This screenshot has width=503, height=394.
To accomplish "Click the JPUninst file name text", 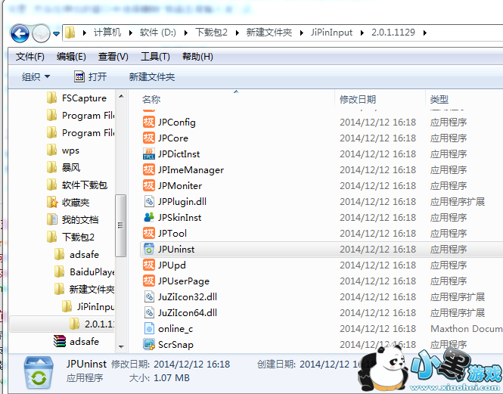I will [x=176, y=250].
